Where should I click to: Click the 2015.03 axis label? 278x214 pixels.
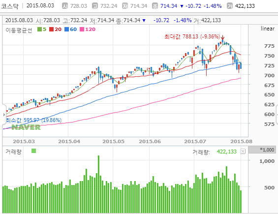24,142
